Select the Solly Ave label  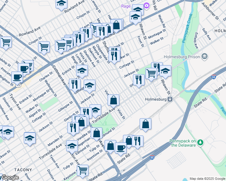click(x=207, y=34)
